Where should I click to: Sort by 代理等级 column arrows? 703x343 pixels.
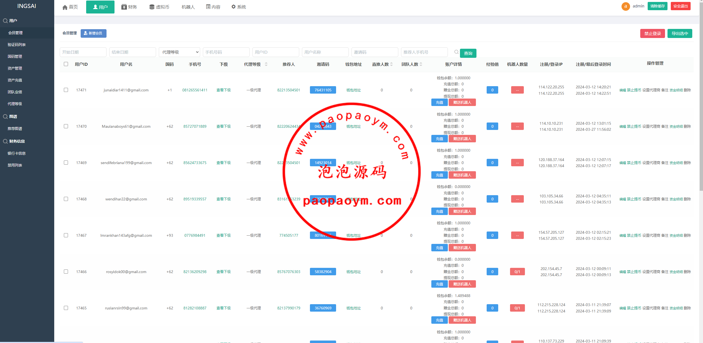[x=266, y=64]
